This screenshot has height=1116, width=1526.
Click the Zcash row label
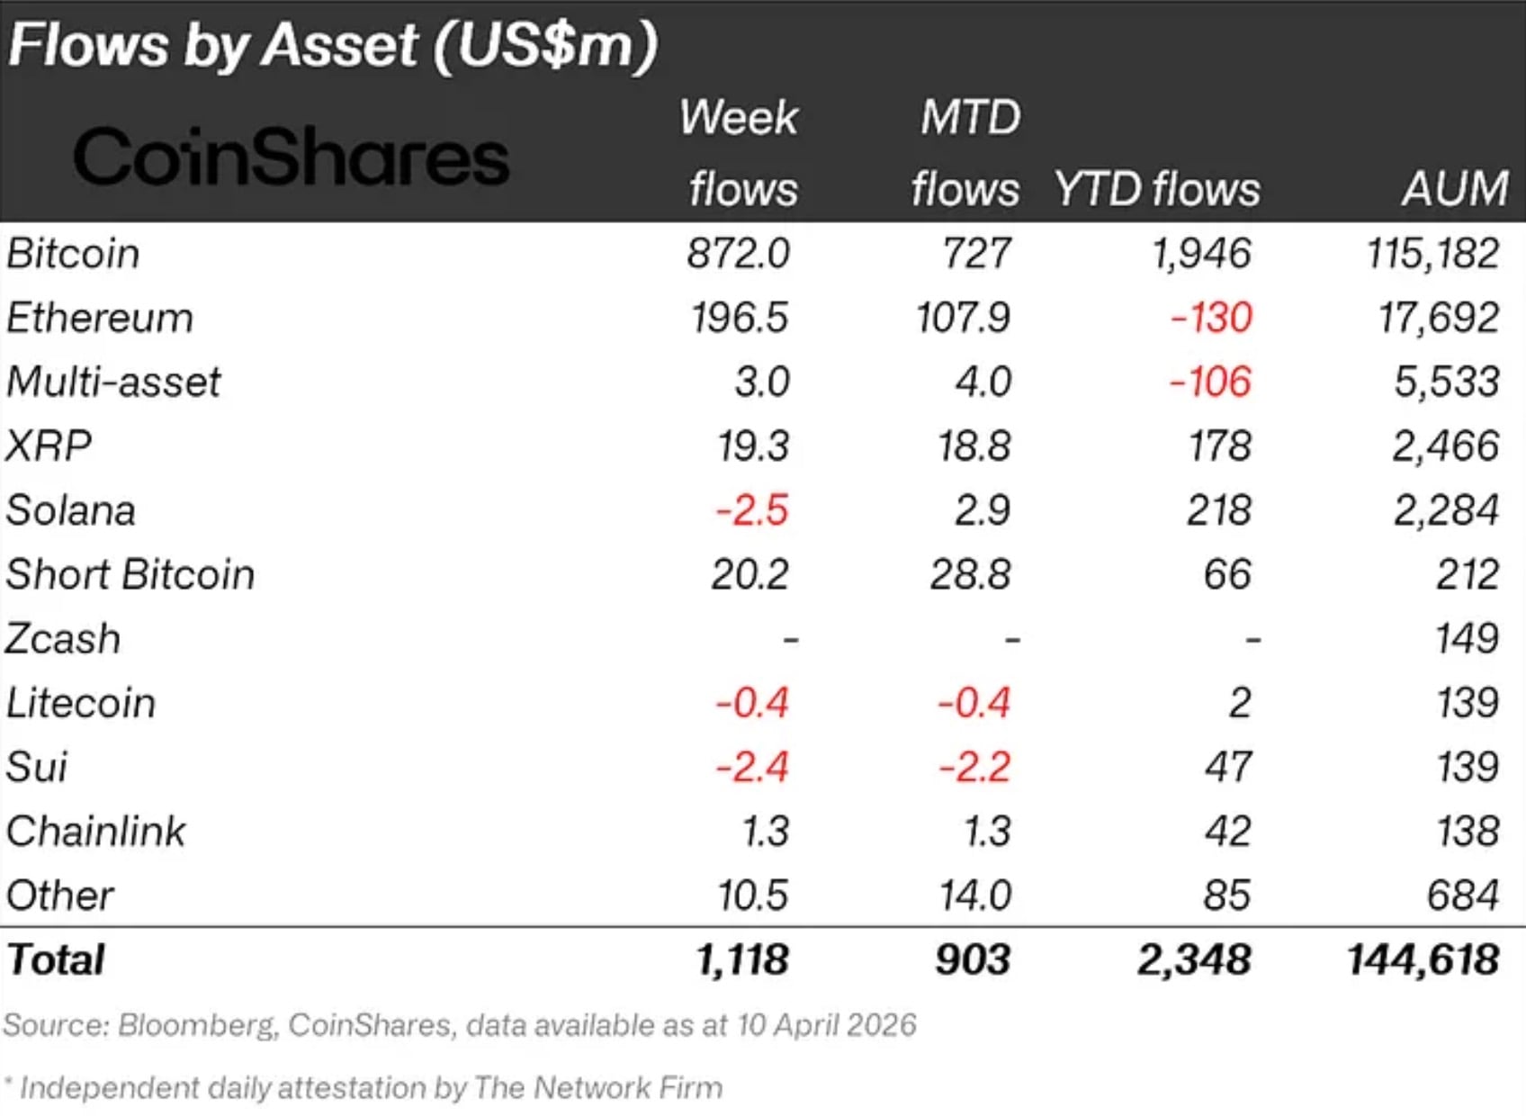63,639
